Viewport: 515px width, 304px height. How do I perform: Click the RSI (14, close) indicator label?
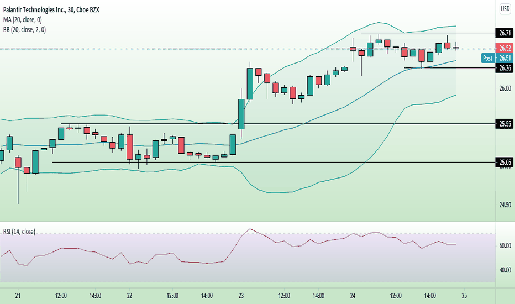coord(19,232)
